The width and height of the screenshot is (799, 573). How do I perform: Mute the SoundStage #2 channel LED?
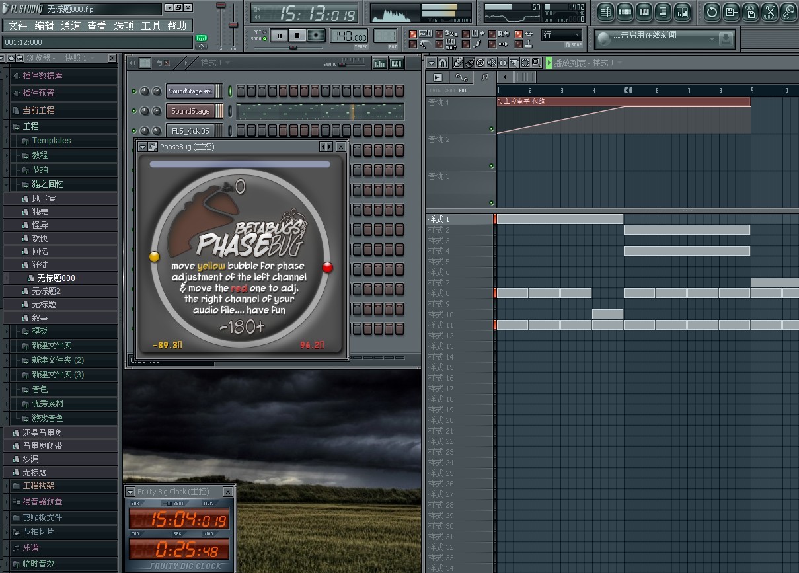pos(134,91)
